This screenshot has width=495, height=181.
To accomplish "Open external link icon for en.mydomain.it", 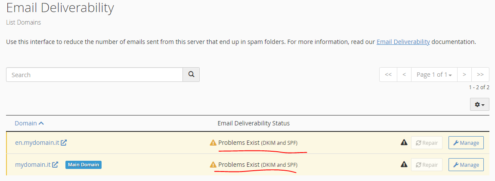I will point(64,143).
